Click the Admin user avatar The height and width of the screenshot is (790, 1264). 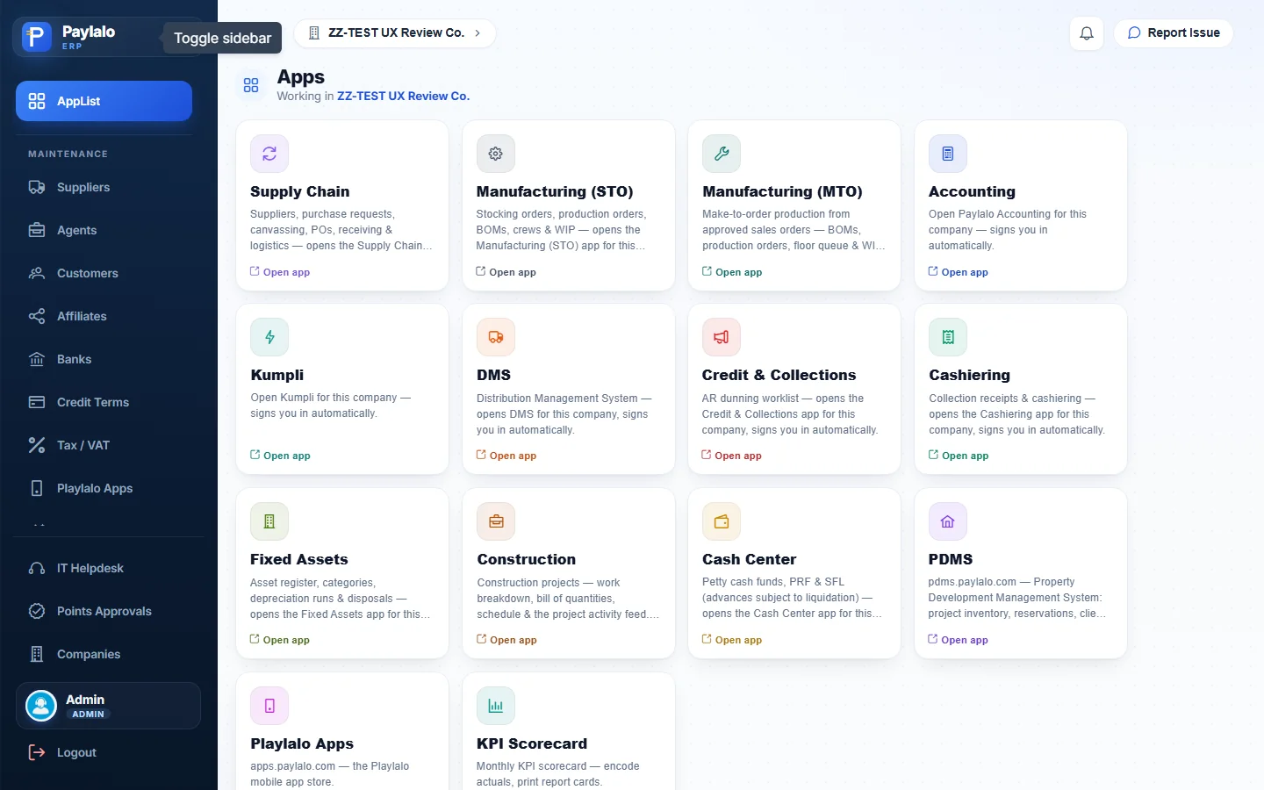pos(41,706)
